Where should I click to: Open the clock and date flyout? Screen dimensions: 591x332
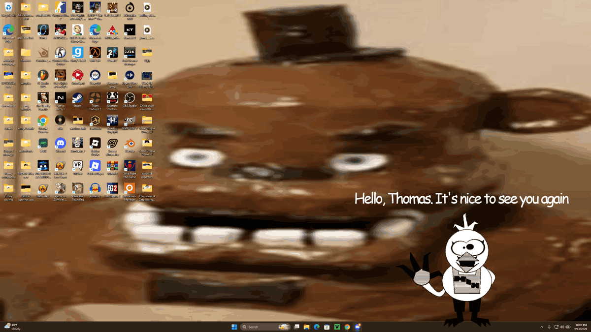[x=580, y=327]
